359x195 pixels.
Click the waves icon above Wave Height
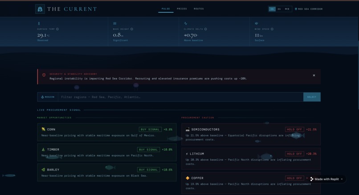115,23
